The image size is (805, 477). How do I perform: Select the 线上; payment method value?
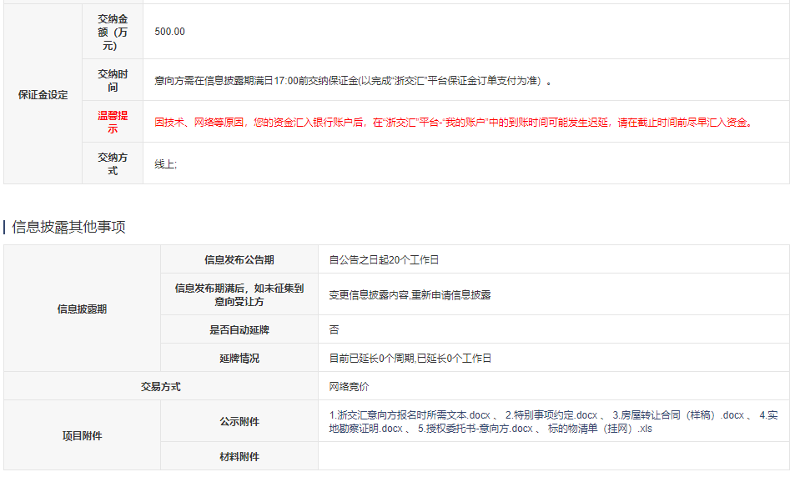click(165, 164)
